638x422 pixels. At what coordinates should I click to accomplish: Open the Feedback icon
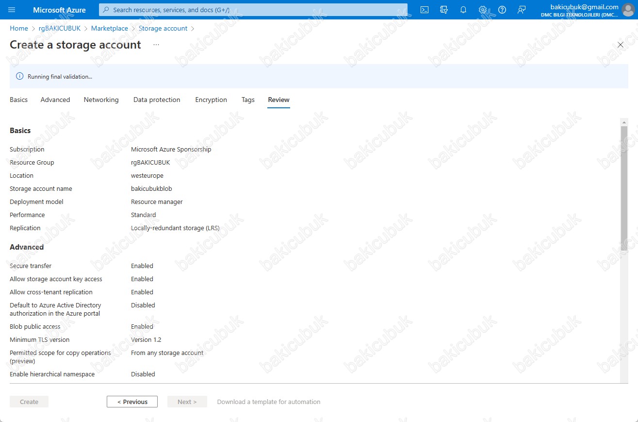tap(522, 10)
